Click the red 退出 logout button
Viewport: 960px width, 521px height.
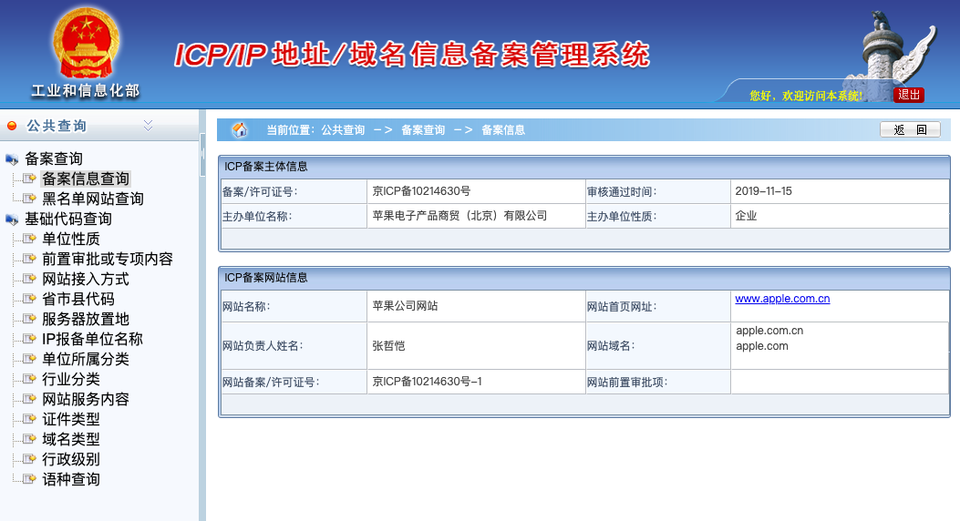909,95
